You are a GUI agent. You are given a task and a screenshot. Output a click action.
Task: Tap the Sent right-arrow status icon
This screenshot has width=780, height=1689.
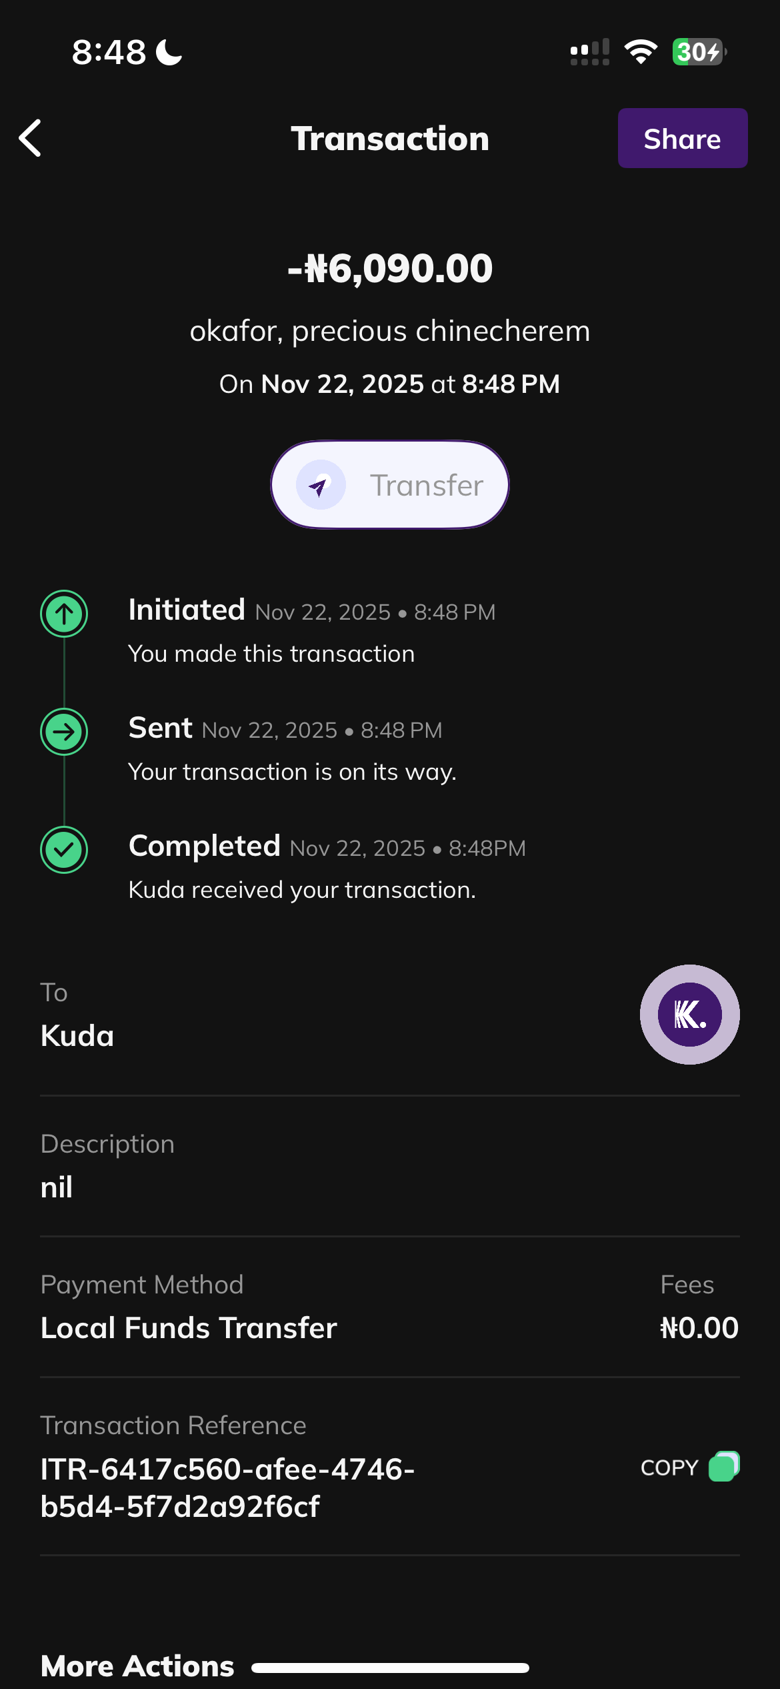click(x=64, y=732)
